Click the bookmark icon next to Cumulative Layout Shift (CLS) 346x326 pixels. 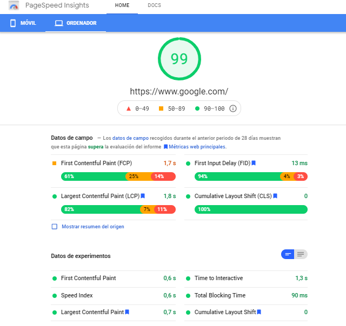click(x=275, y=196)
